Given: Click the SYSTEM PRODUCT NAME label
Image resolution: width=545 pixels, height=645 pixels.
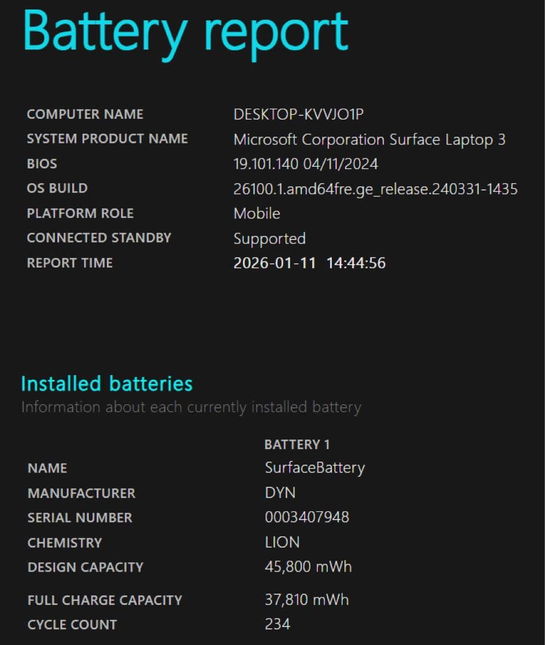Looking at the screenshot, I should pos(107,139).
